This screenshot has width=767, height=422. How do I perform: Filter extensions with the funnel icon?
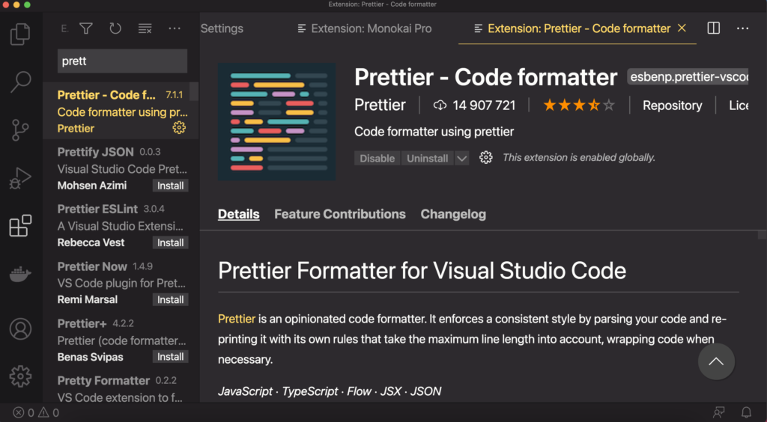(x=86, y=29)
